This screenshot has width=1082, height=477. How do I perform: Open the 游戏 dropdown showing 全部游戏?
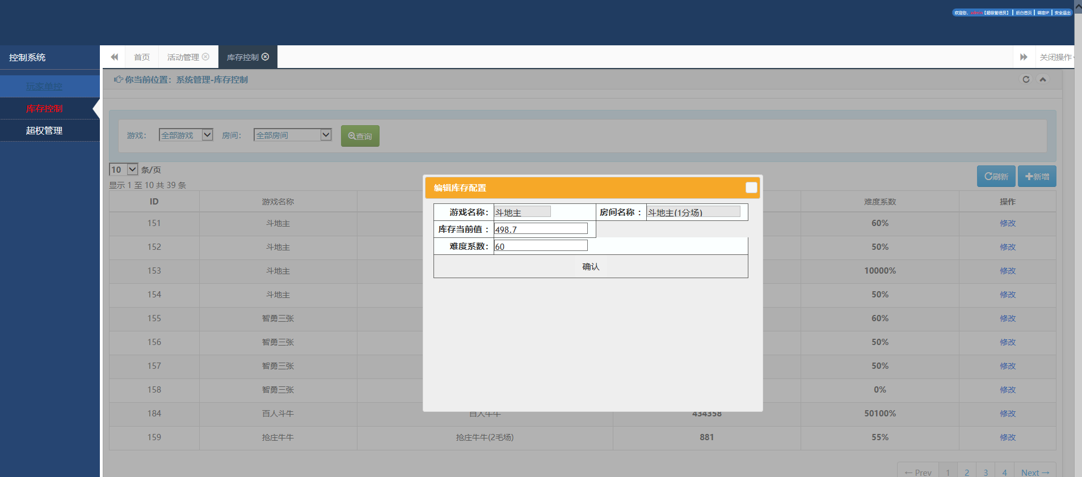[x=186, y=135]
